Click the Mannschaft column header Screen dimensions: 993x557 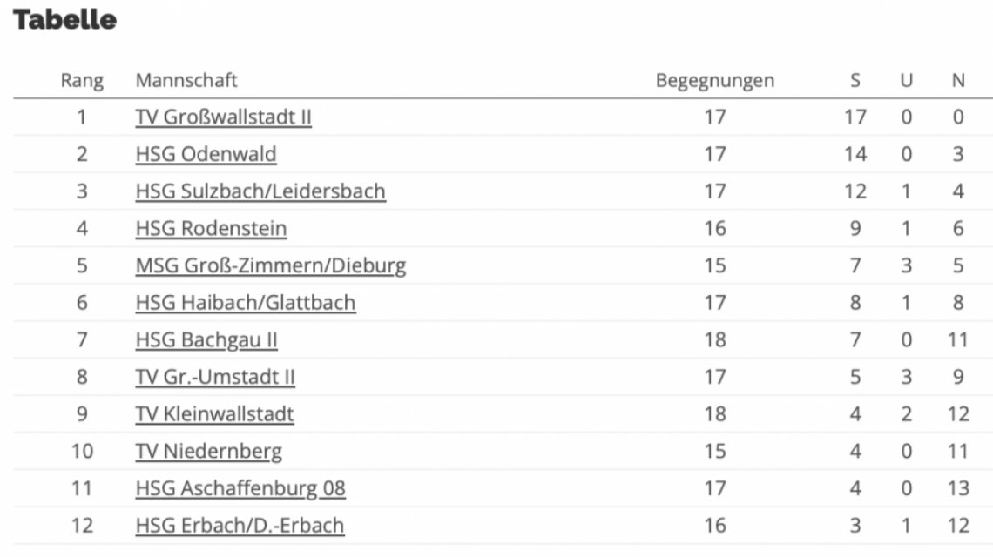click(x=186, y=81)
